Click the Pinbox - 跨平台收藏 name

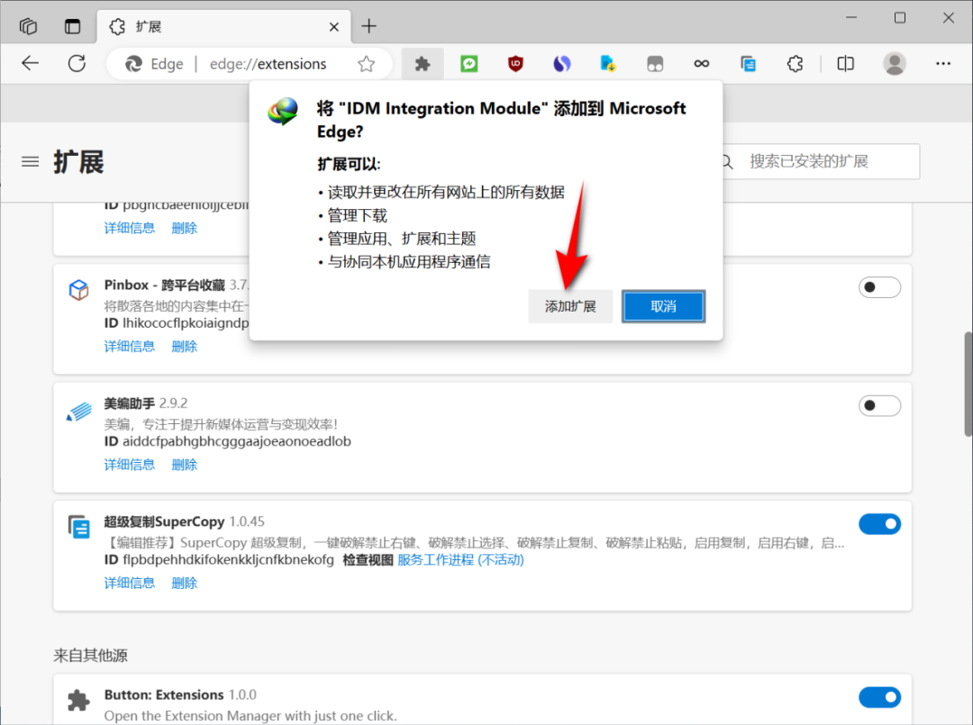click(165, 285)
